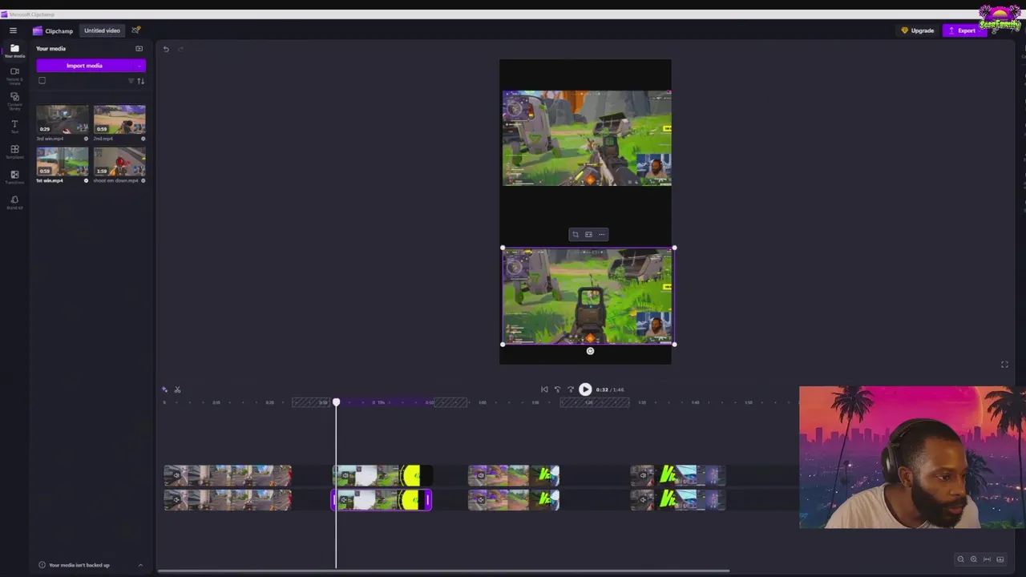
Task: Click the icon beside Your media heading
Action: tap(139, 49)
